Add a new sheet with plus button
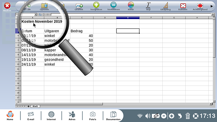 click(28, 106)
